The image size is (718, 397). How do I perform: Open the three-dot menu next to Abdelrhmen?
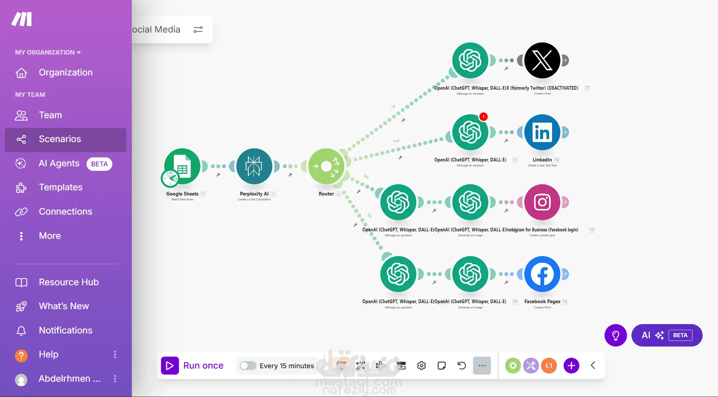(x=115, y=379)
